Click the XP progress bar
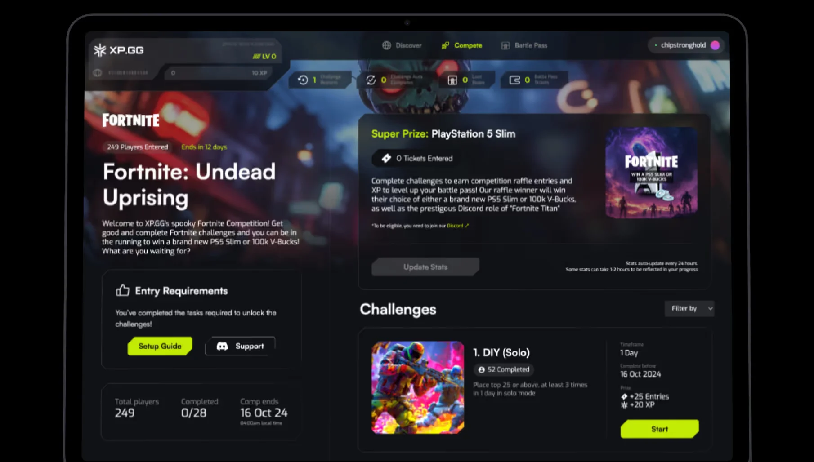 pyautogui.click(x=219, y=73)
